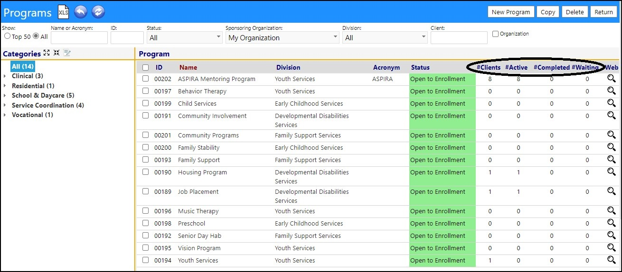622x272 pixels.
Task: Click Early Childhood Services in Family Stability row
Action: coord(309,147)
